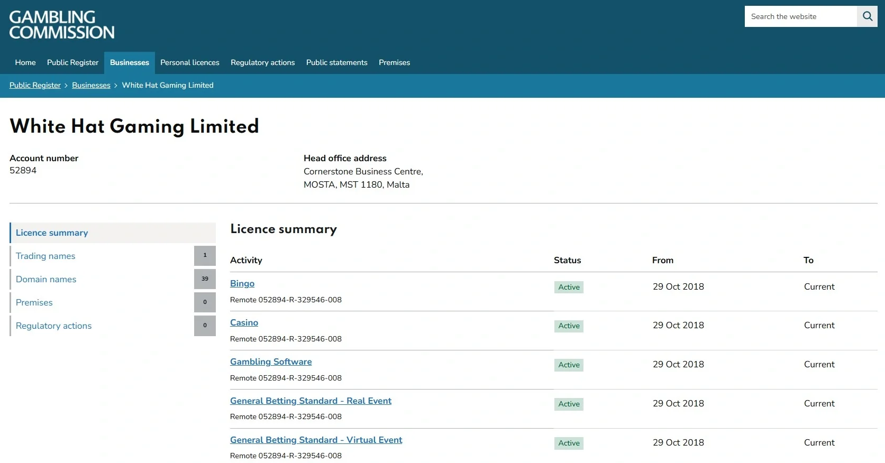Focus the Search the website field
This screenshot has width=885, height=463.
point(800,16)
